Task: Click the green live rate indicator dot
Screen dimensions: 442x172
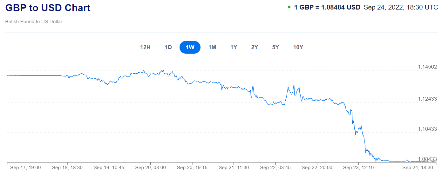Action: [289, 7]
